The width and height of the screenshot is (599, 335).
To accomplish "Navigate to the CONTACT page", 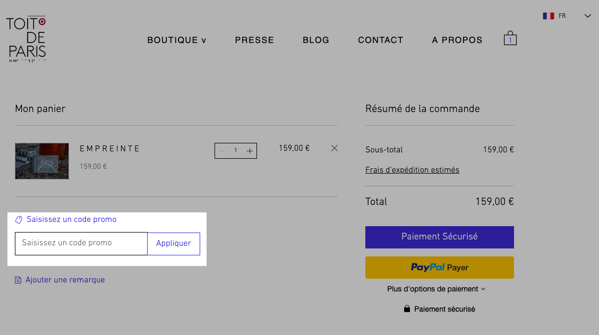I will point(381,40).
